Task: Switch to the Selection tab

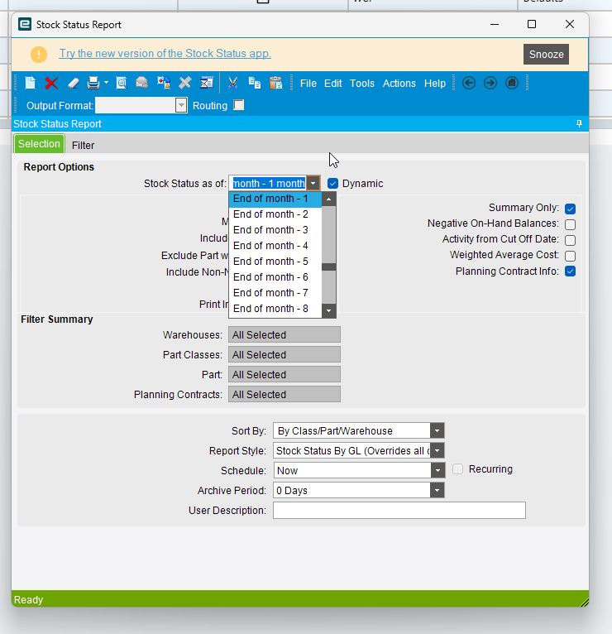Action: 39,144
